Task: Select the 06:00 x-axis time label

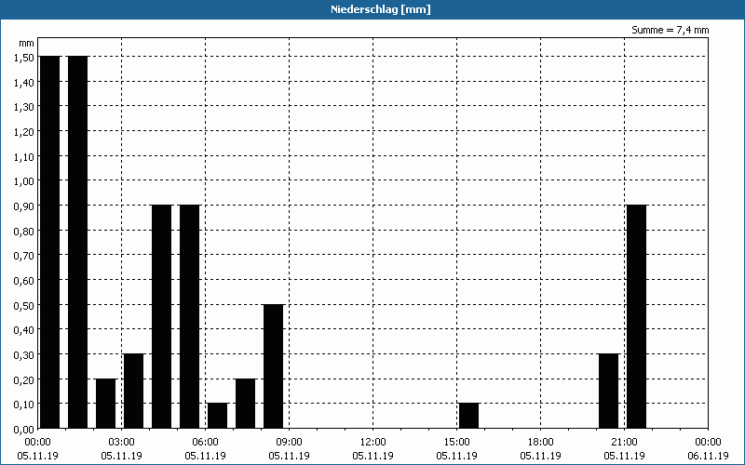Action: point(205,443)
